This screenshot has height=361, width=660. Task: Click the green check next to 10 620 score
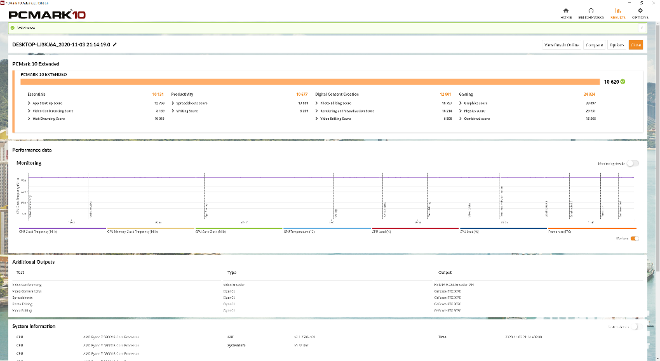[x=623, y=82]
